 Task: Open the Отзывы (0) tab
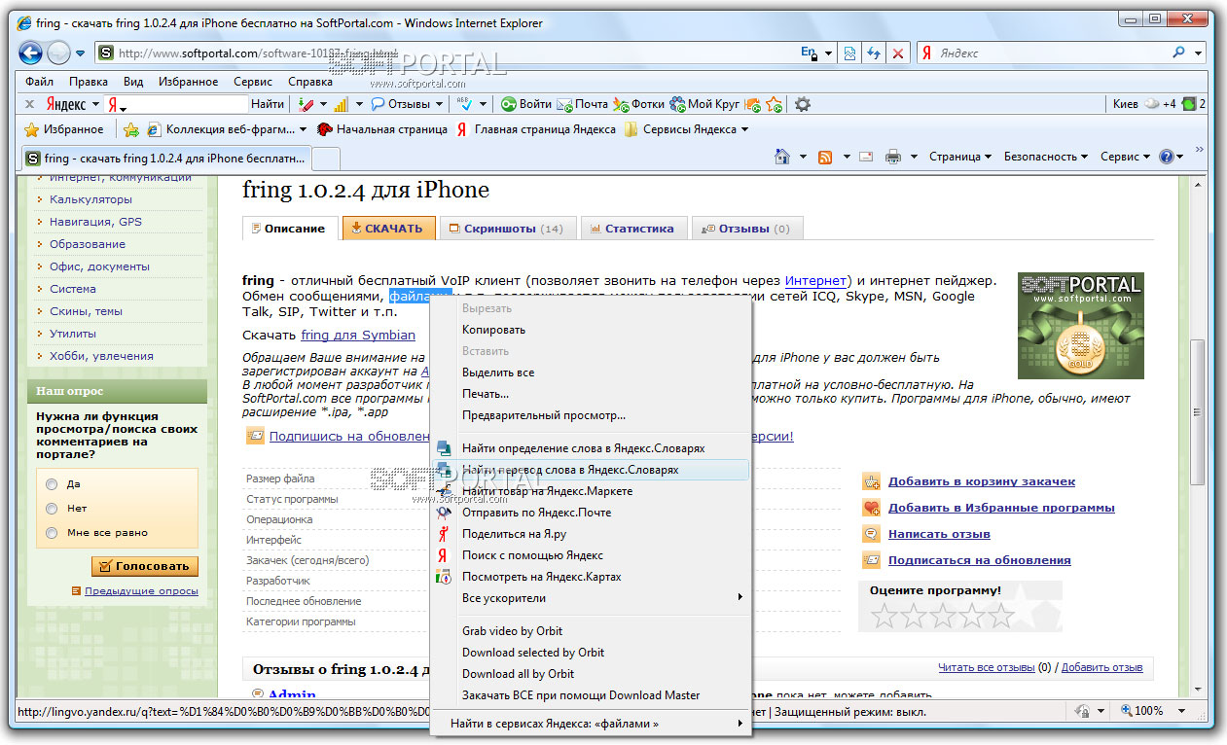(746, 229)
